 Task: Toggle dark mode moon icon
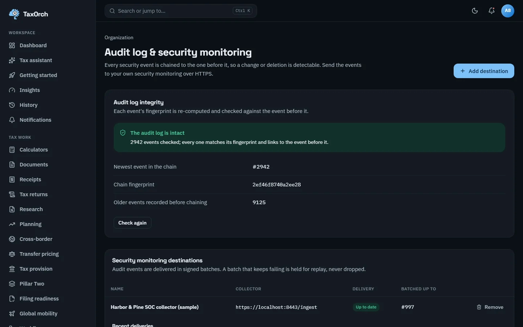[x=475, y=11]
